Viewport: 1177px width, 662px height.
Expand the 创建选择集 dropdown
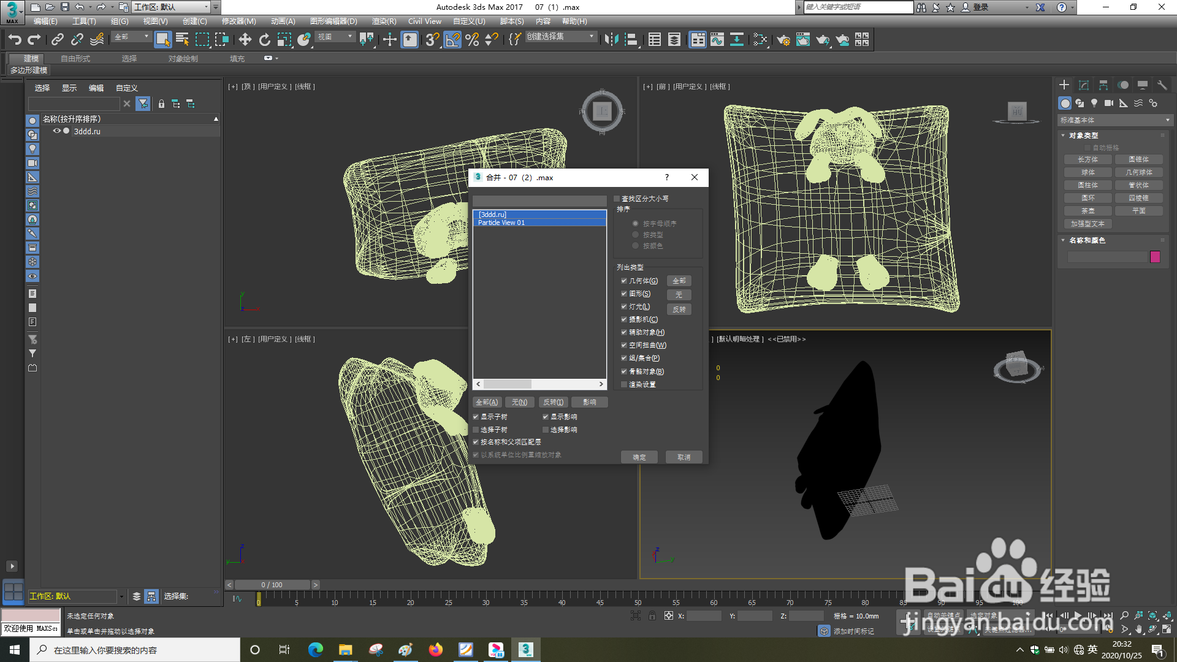tap(591, 37)
